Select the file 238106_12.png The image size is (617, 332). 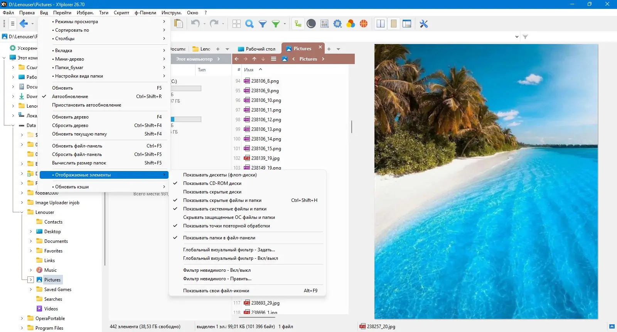[266, 120]
